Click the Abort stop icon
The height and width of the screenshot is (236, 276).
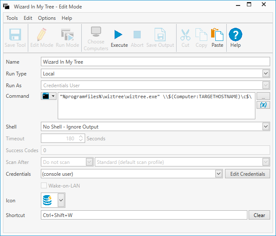[137, 35]
